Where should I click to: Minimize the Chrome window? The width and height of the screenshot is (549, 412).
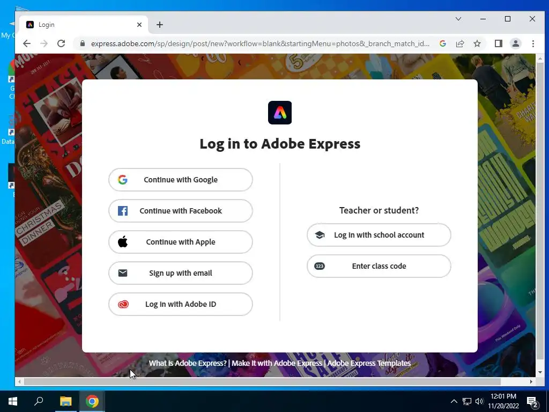pyautogui.click(x=483, y=19)
